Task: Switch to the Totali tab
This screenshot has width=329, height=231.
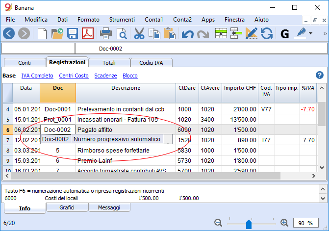Action: tap(109, 63)
